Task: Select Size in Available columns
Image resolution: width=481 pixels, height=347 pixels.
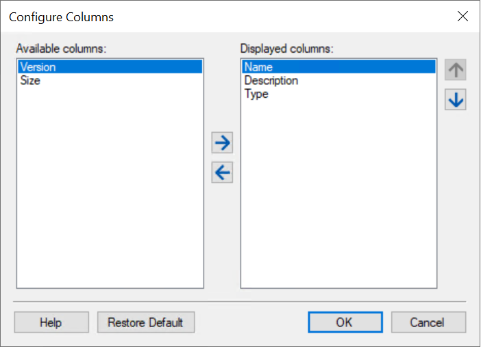Action: (31, 81)
